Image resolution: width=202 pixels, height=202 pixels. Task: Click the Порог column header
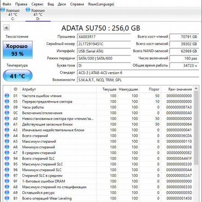click(150, 89)
